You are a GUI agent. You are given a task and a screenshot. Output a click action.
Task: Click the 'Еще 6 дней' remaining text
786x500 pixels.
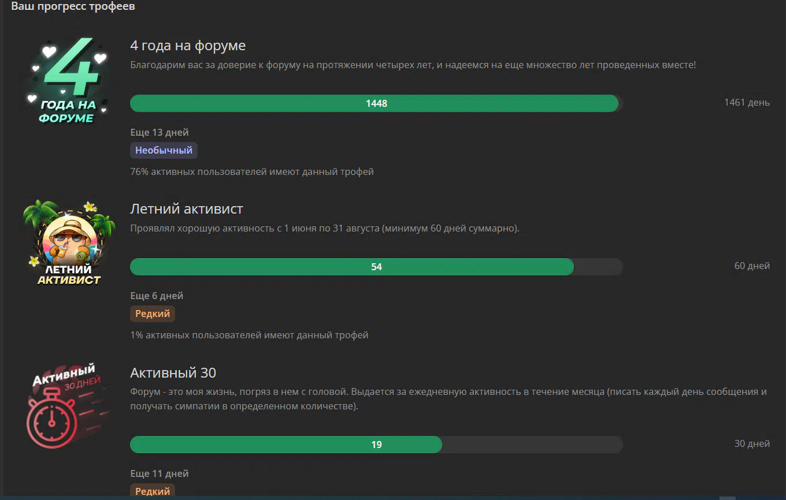(157, 296)
